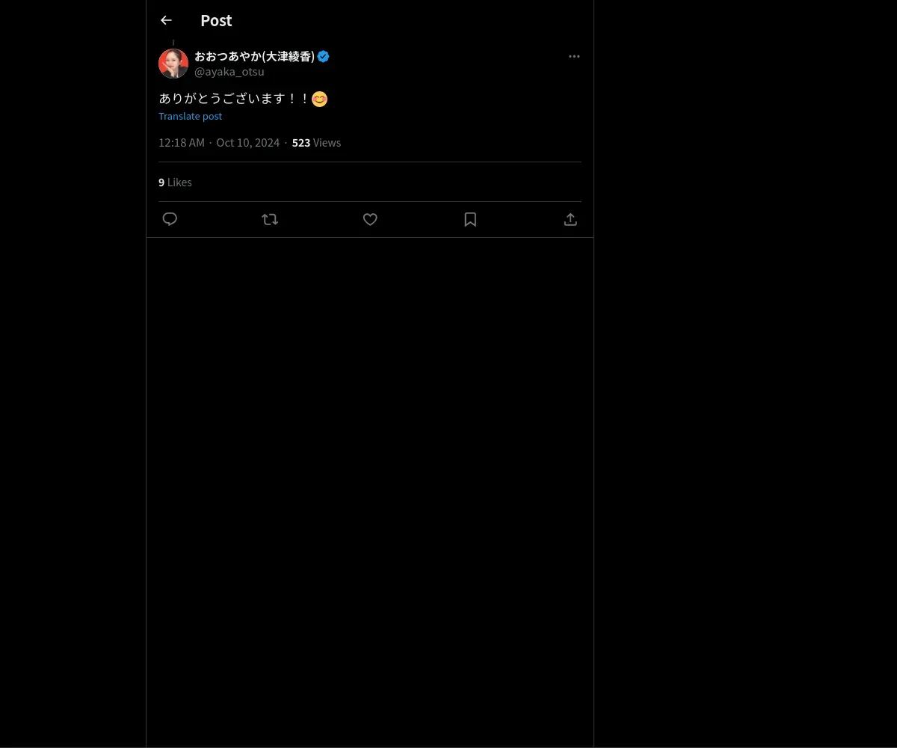This screenshot has width=897, height=748.
Task: Click the 12:18 AM timestamp
Action: [182, 143]
